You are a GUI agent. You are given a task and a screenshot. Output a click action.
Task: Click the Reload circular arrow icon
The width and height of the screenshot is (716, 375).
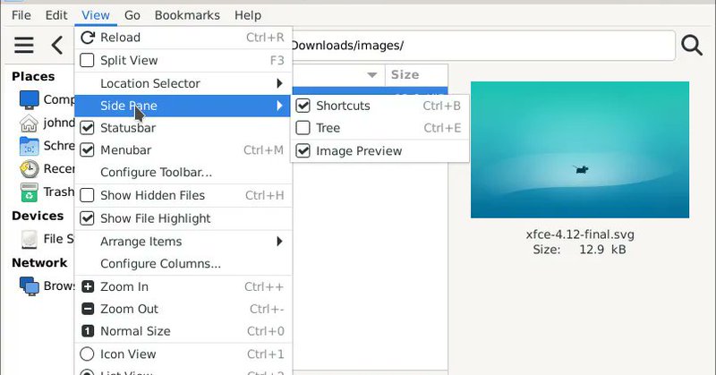point(87,38)
